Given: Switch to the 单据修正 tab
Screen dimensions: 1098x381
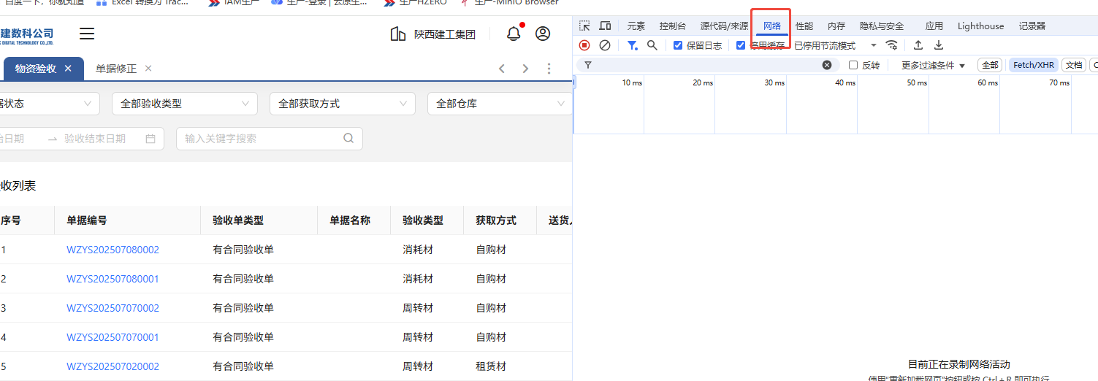Looking at the screenshot, I should point(116,69).
